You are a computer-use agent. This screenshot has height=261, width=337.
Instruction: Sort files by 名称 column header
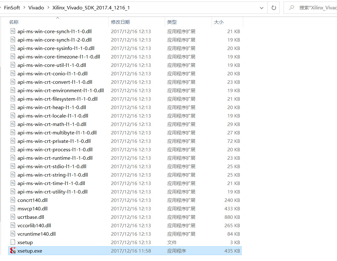point(14,22)
